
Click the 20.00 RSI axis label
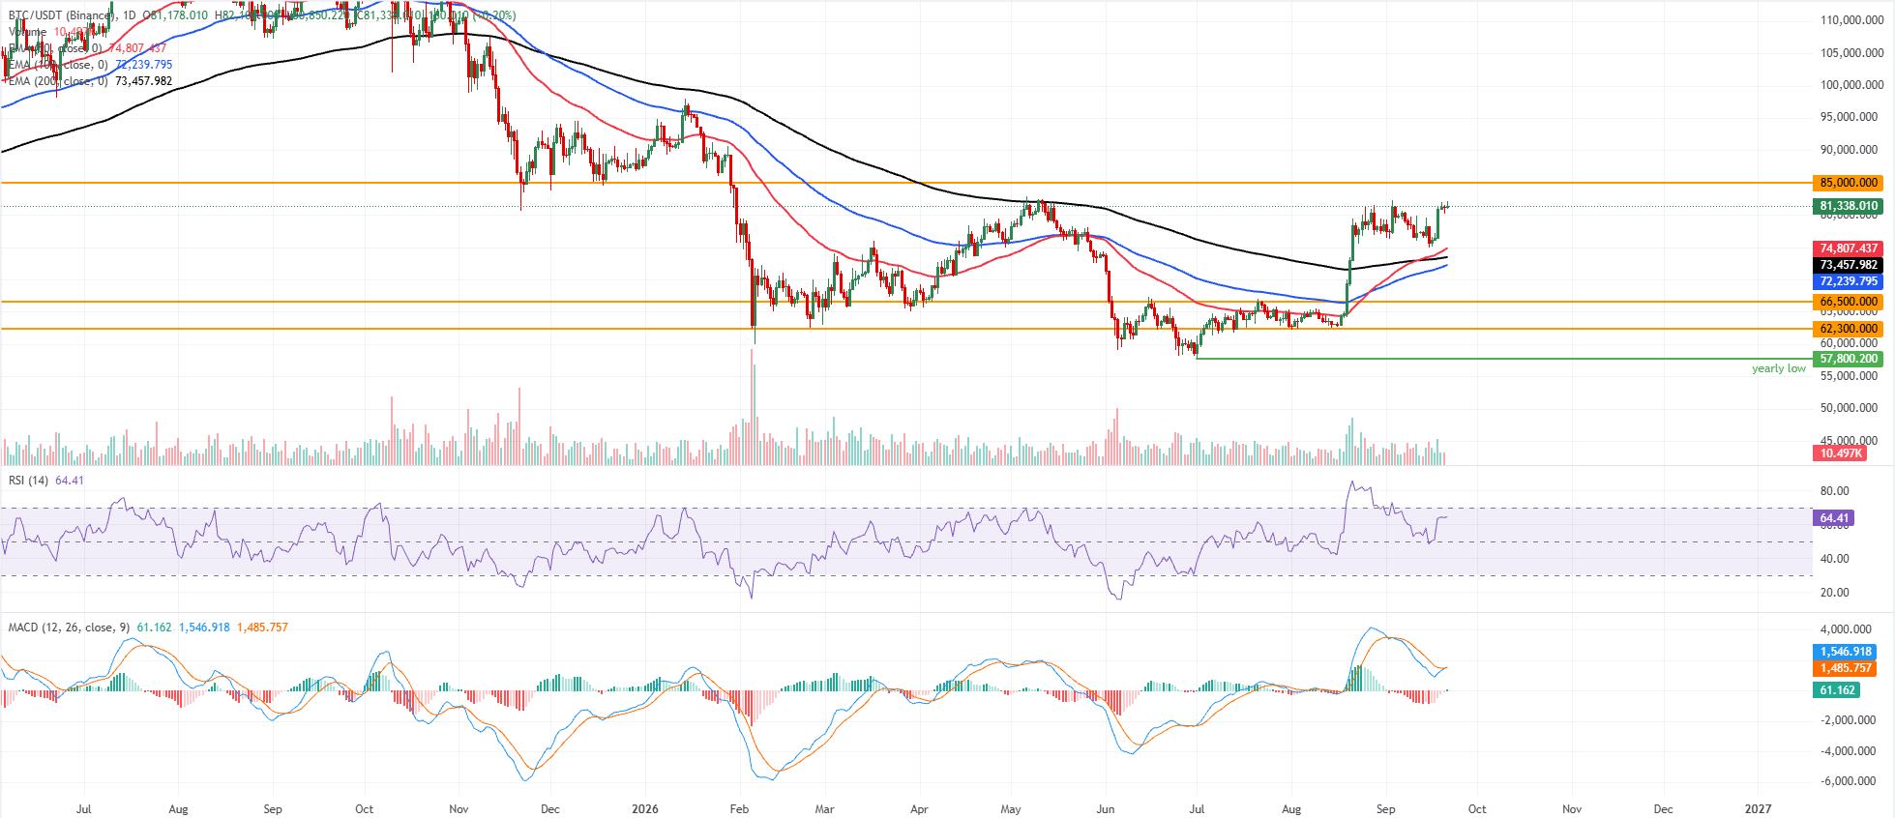tap(1834, 593)
